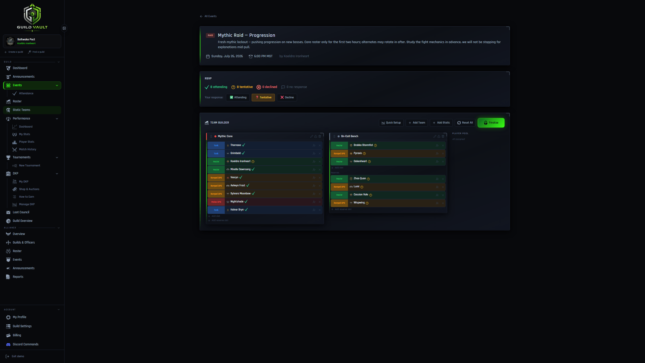Go back to All Events
645x363 pixels.
coord(208,16)
